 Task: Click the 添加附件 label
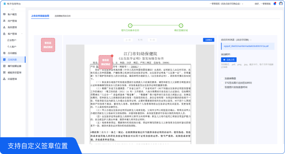point(226,54)
